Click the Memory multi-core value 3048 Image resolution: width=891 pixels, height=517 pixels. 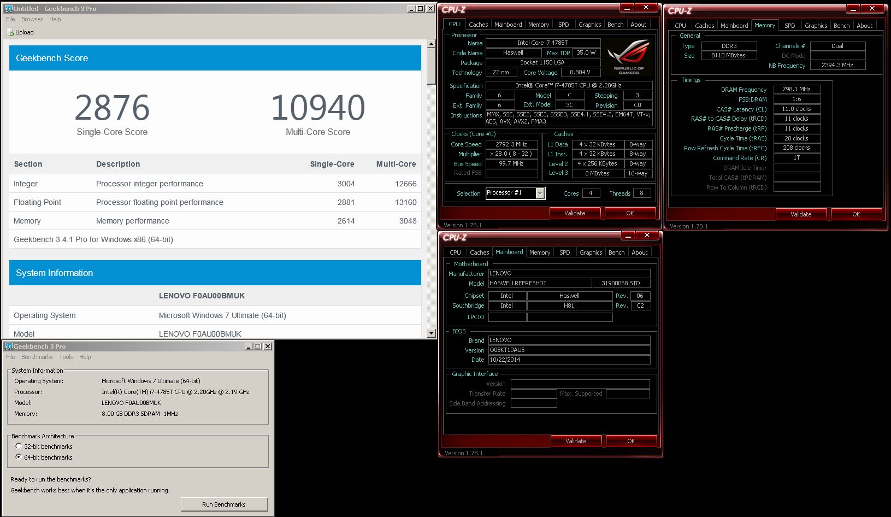408,221
